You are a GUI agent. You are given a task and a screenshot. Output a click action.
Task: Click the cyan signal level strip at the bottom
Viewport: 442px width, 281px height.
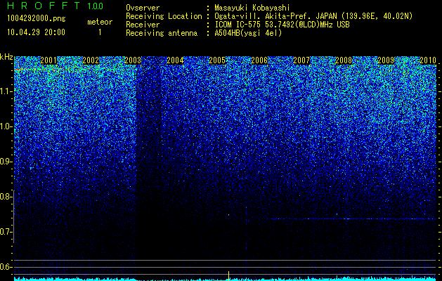click(225, 279)
